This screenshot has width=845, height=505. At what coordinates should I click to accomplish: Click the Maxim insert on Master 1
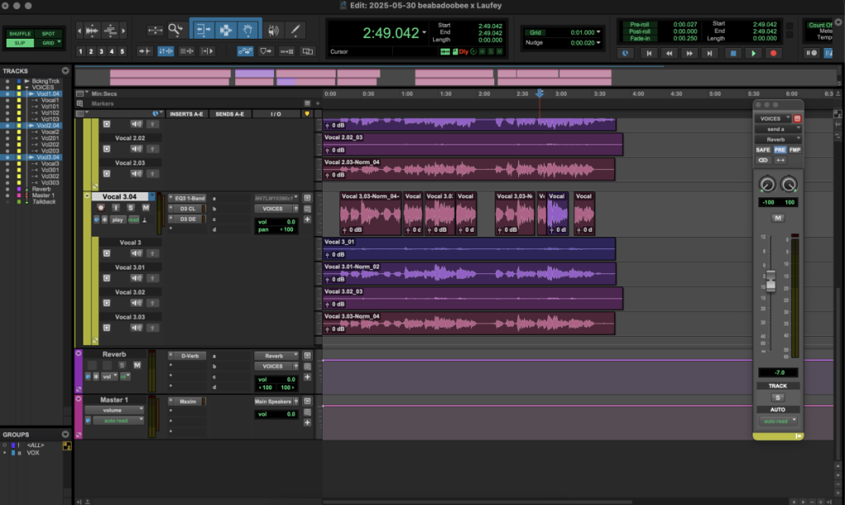point(188,402)
